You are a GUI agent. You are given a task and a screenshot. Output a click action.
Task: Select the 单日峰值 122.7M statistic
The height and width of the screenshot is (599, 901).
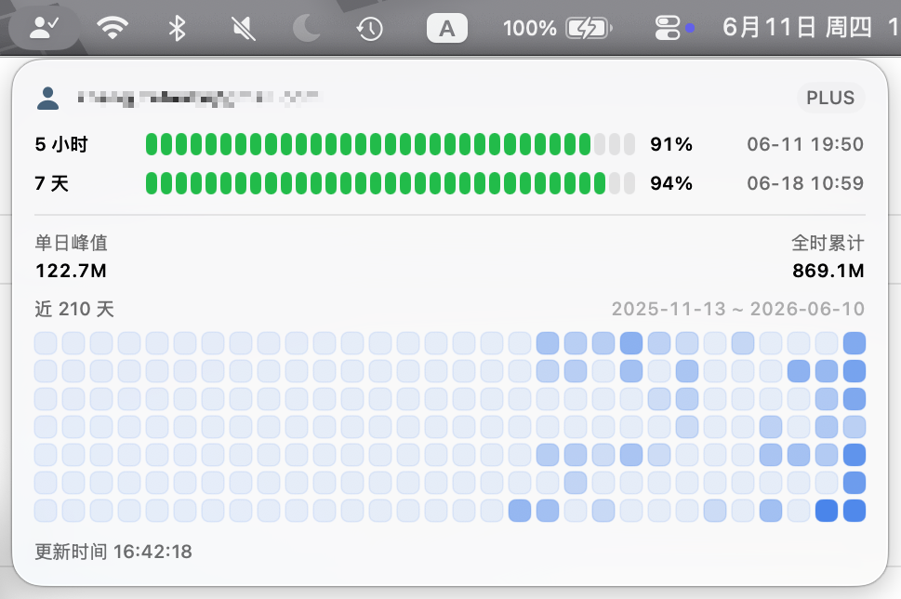(x=72, y=257)
